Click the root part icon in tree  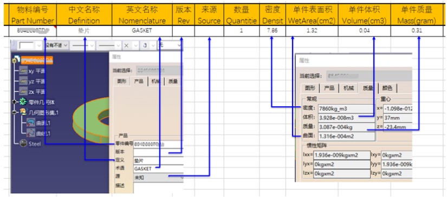click(x=17, y=60)
